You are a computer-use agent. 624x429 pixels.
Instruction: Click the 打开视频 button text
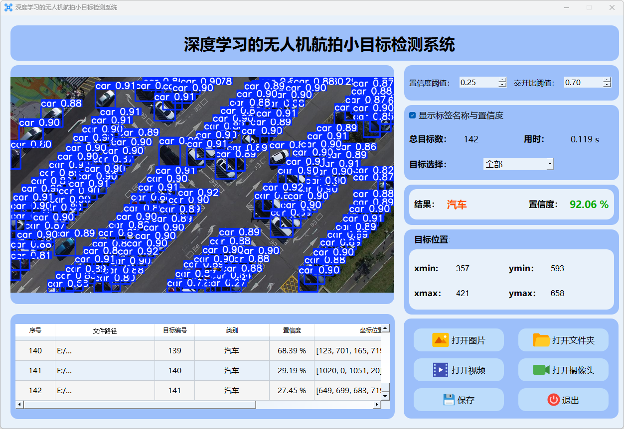tap(468, 370)
